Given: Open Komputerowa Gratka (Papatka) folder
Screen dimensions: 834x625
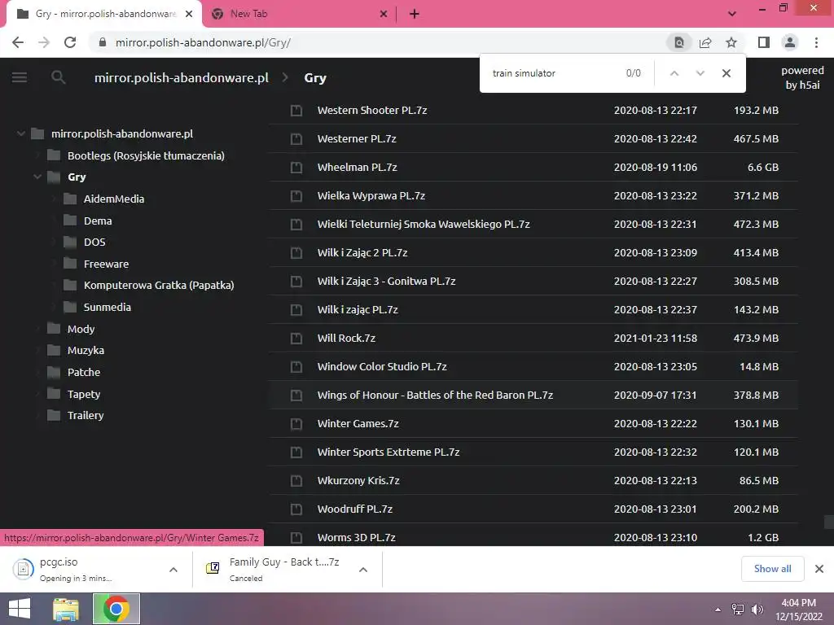Looking at the screenshot, I should pos(159,286).
